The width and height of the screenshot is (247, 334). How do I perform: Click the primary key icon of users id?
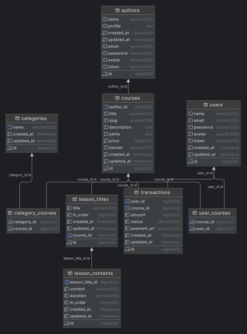190,162
